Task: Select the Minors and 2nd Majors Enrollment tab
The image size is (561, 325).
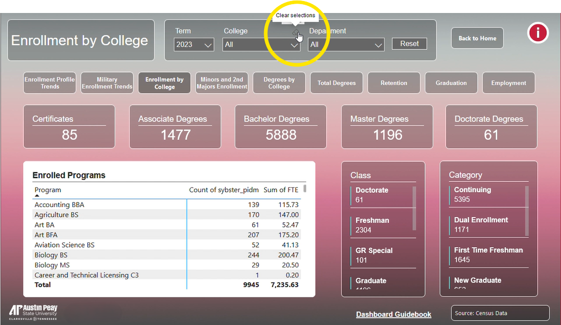Action: pos(221,83)
